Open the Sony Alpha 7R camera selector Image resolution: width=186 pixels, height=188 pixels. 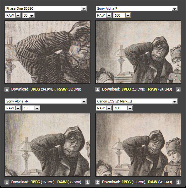tap(46, 101)
